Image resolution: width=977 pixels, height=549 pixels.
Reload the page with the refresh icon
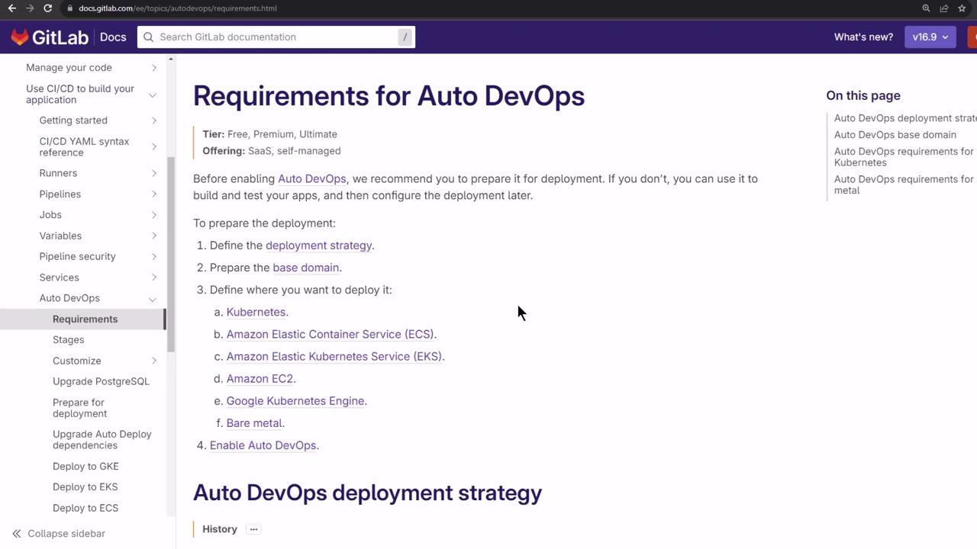coord(47,8)
